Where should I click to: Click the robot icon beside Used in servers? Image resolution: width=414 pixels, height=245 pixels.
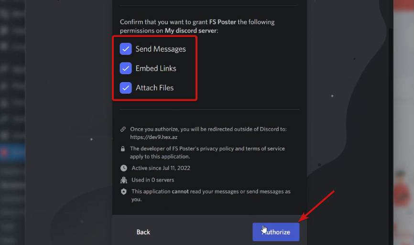pos(123,180)
